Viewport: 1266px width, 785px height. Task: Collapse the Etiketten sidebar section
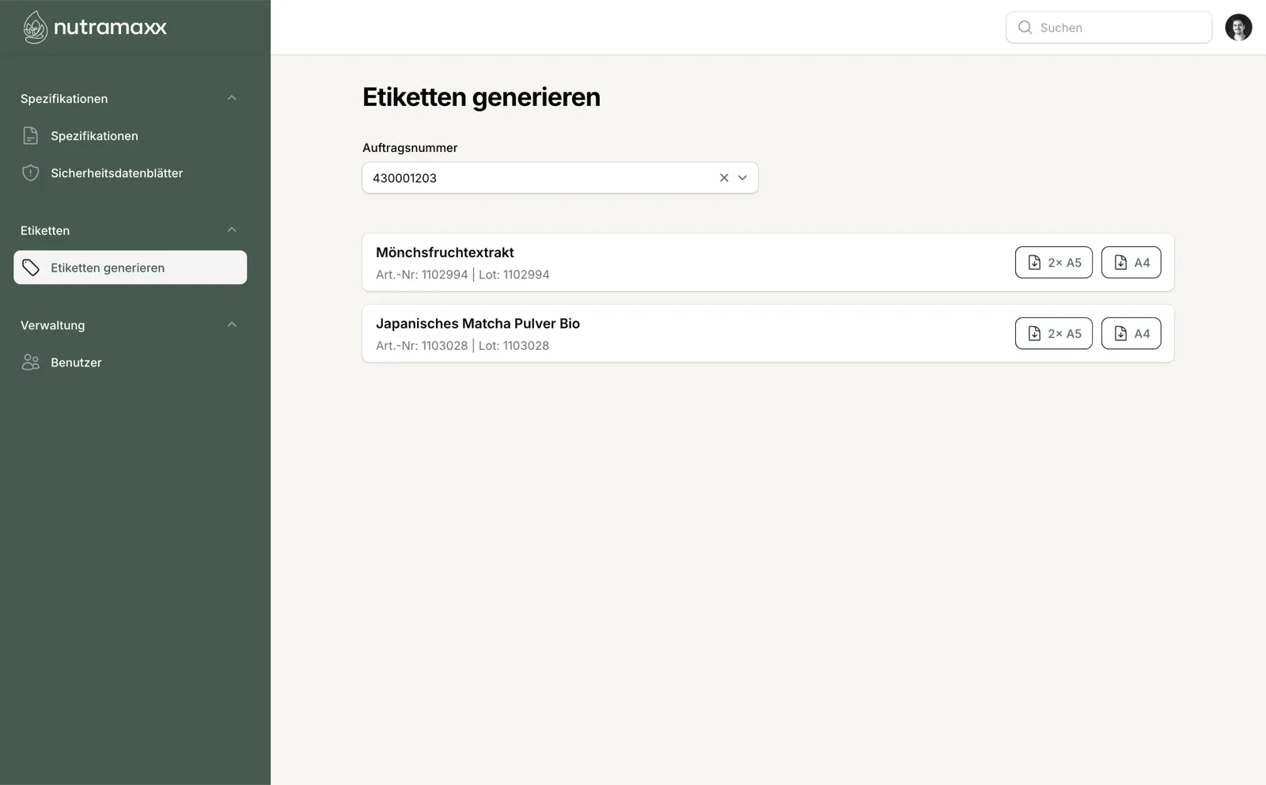tap(232, 230)
